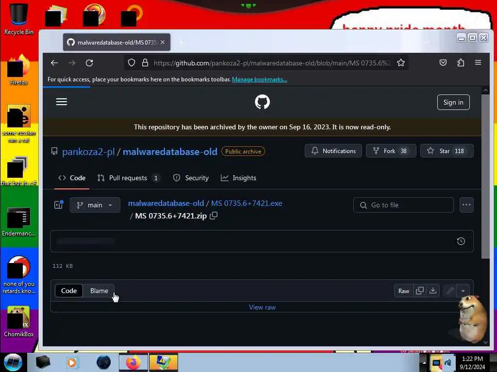Open the list all tabs chevron
The width and height of the screenshot is (497, 372).
427,42
